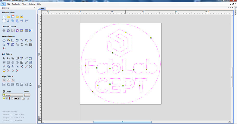This screenshot has height=124, width=237.
Task: Click the Edit Objects scissors trim tool
Action: [x=31, y=66]
